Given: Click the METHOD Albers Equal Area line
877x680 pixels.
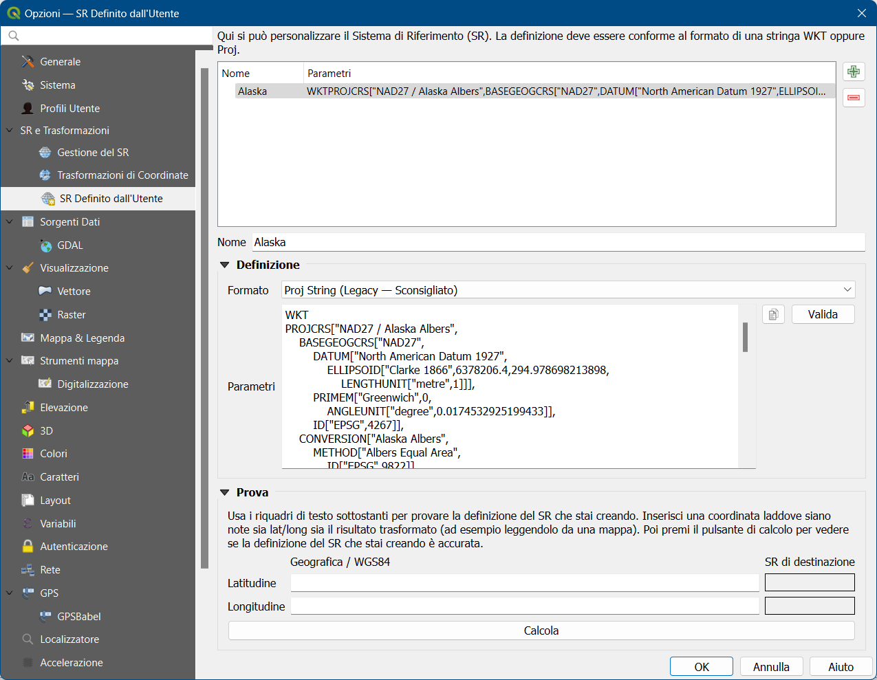Looking at the screenshot, I should click(x=387, y=452).
